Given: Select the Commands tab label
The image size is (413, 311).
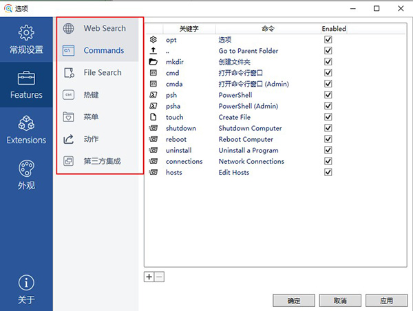Looking at the screenshot, I should 104,50.
